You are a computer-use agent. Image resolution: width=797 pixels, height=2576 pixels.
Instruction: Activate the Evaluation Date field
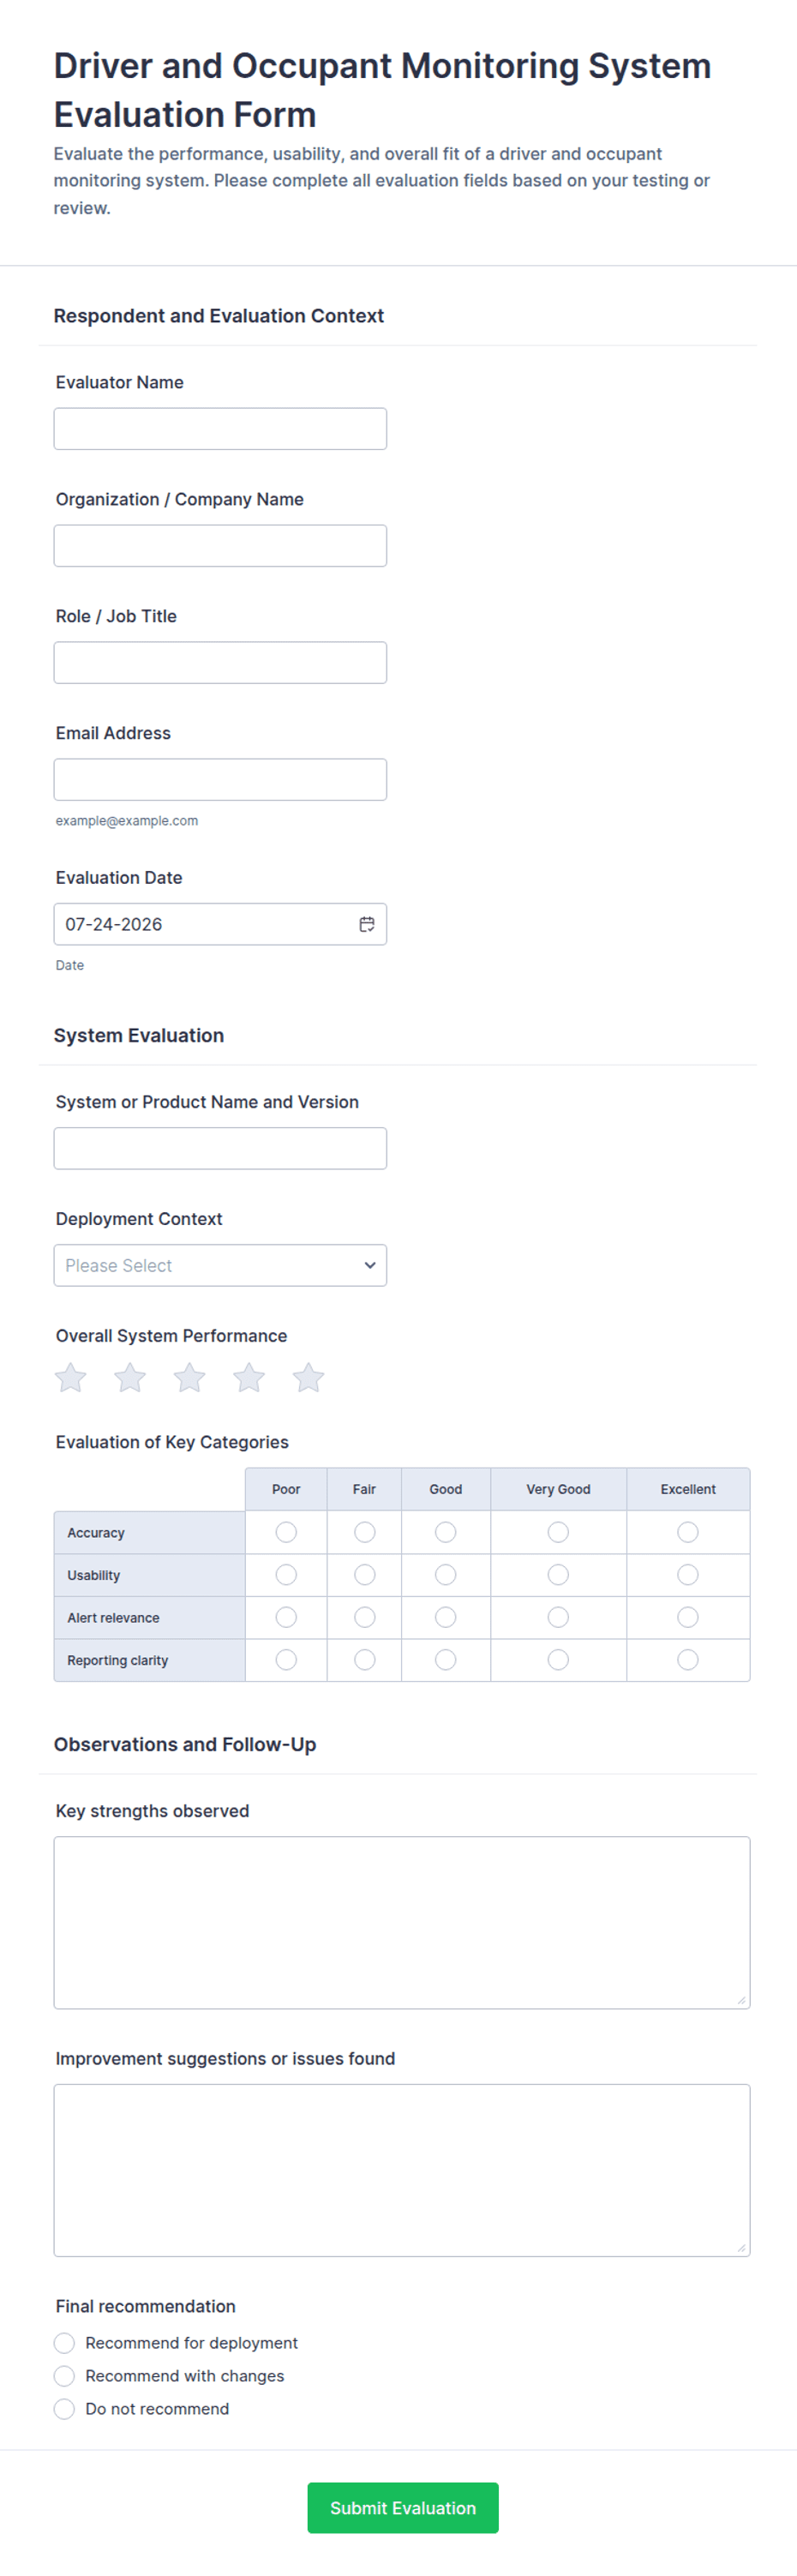pos(220,924)
